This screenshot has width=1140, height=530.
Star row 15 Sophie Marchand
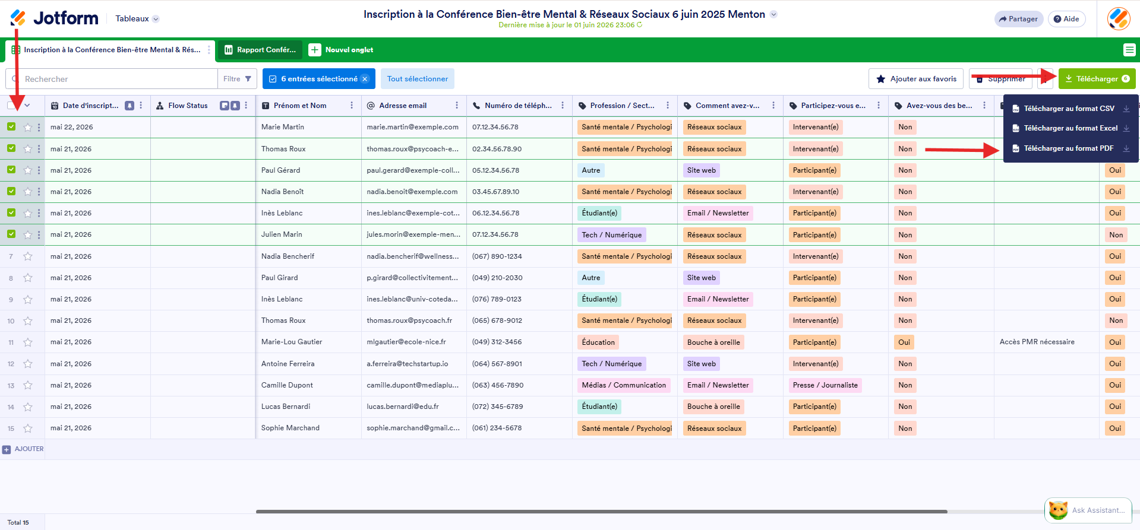pyautogui.click(x=27, y=429)
